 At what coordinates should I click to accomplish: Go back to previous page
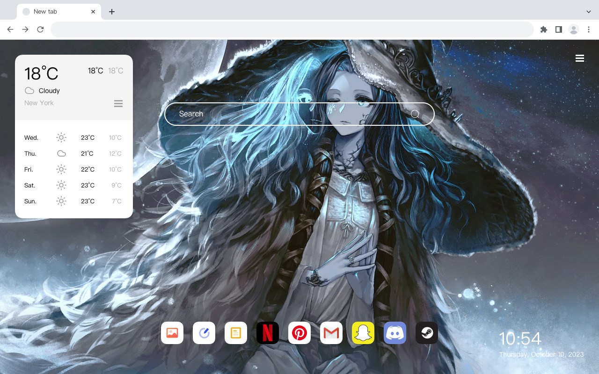click(10, 29)
